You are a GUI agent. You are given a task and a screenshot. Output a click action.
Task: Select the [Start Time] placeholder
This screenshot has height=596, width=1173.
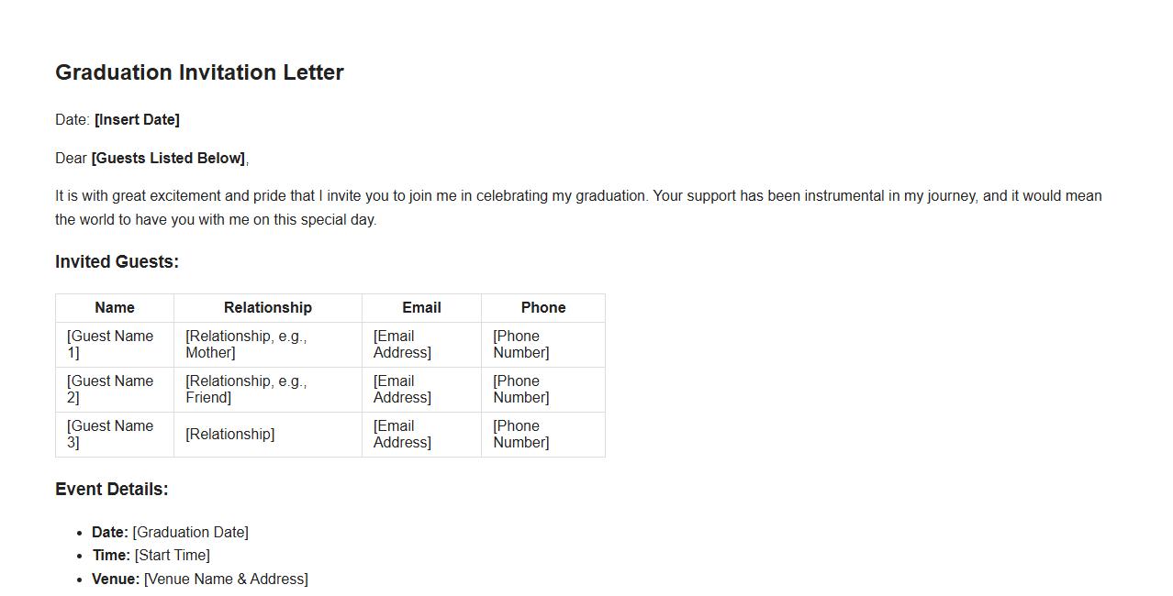173,556
